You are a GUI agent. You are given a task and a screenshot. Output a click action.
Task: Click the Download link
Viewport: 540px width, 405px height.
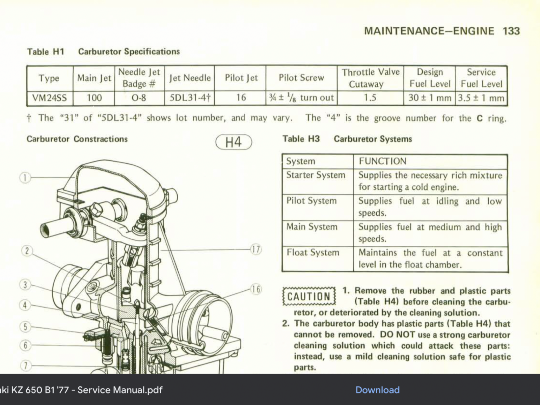pyautogui.click(x=377, y=390)
